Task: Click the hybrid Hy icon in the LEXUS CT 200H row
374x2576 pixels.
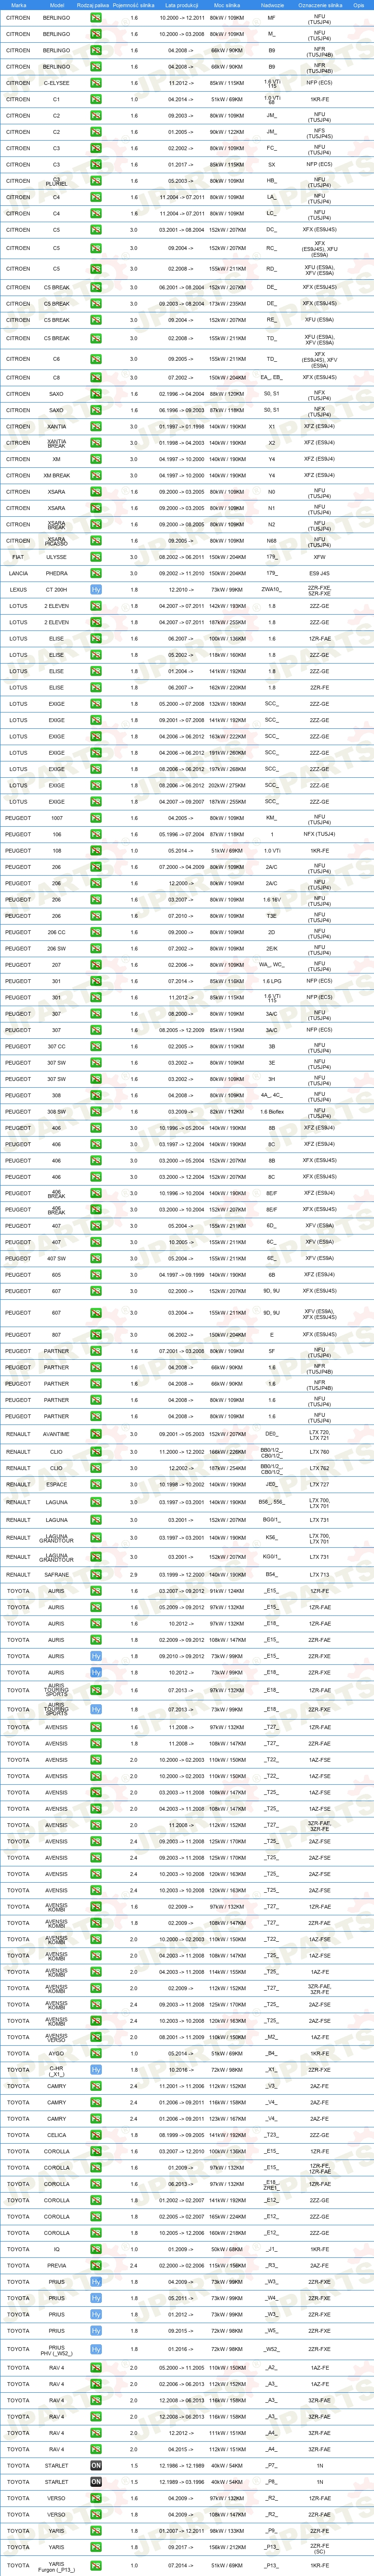Action: [x=96, y=590]
